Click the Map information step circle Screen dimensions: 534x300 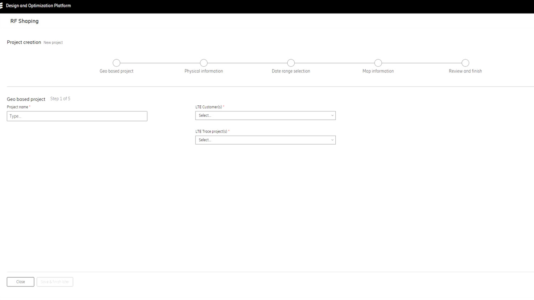[378, 63]
